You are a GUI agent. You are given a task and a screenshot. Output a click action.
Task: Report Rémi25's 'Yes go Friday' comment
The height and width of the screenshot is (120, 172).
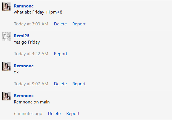tap(60, 54)
